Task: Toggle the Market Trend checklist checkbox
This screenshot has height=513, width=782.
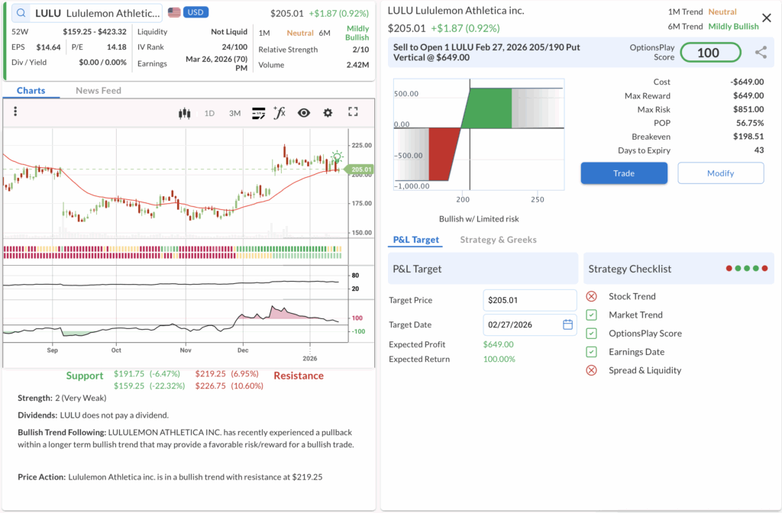Action: click(x=591, y=315)
